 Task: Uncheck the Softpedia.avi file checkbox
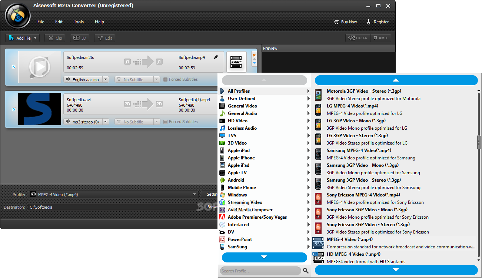(x=14, y=109)
